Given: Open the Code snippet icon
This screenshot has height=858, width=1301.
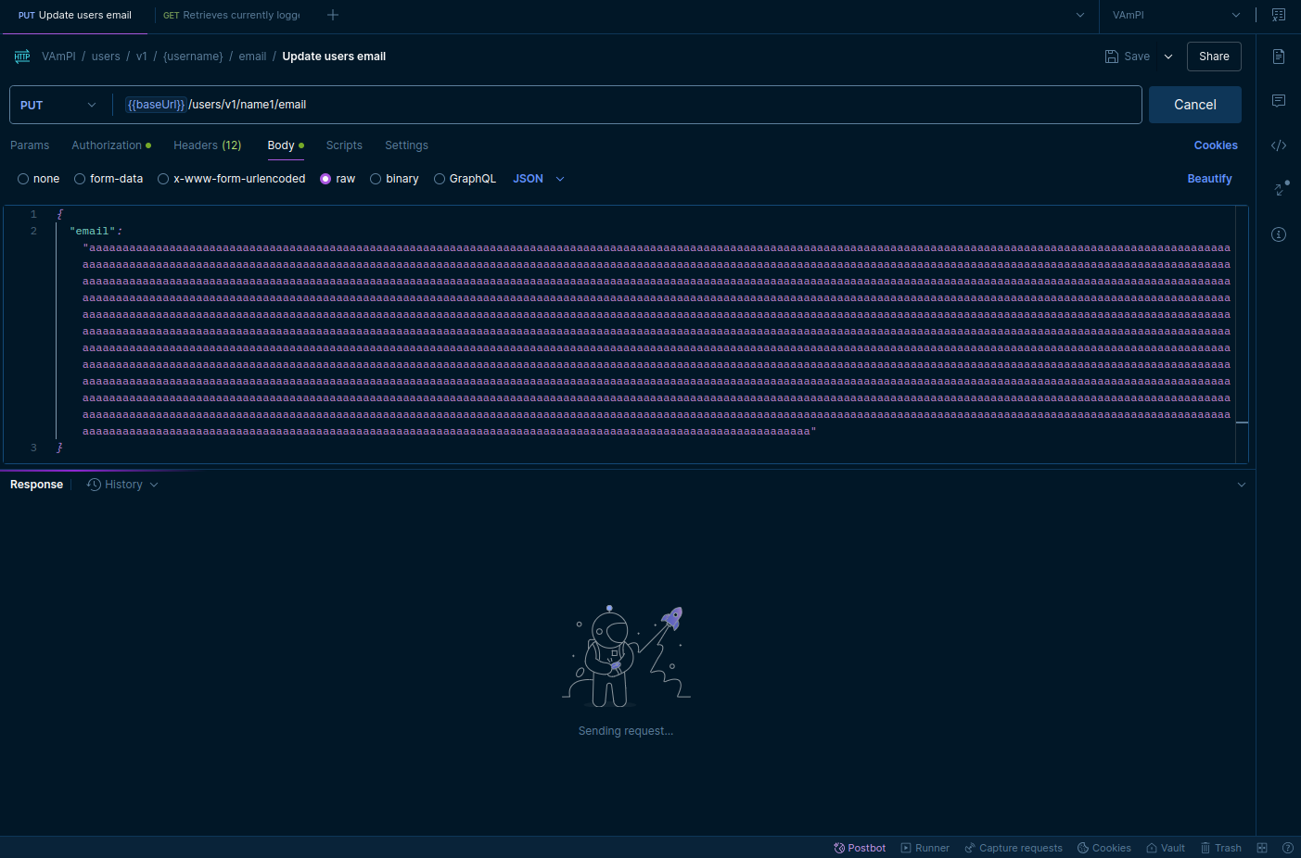Looking at the screenshot, I should [1279, 145].
